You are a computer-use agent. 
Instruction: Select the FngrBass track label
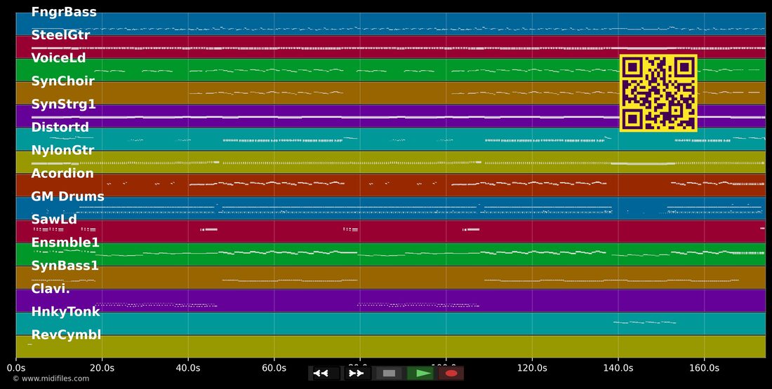64,12
